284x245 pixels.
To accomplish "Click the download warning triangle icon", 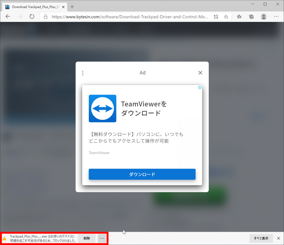I will tap(4, 238).
